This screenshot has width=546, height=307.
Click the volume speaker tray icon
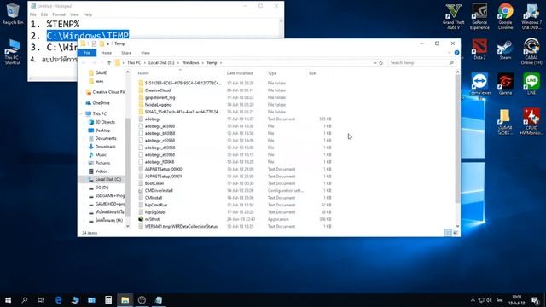pyautogui.click(x=489, y=300)
